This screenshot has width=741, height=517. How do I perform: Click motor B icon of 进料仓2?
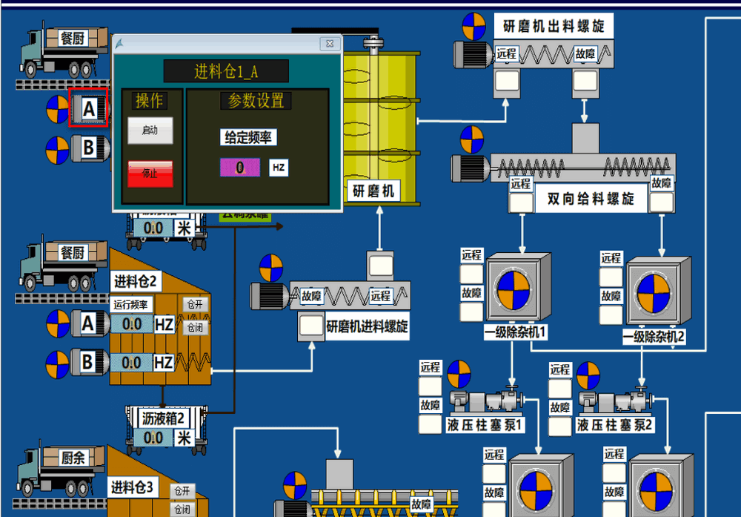tap(88, 362)
